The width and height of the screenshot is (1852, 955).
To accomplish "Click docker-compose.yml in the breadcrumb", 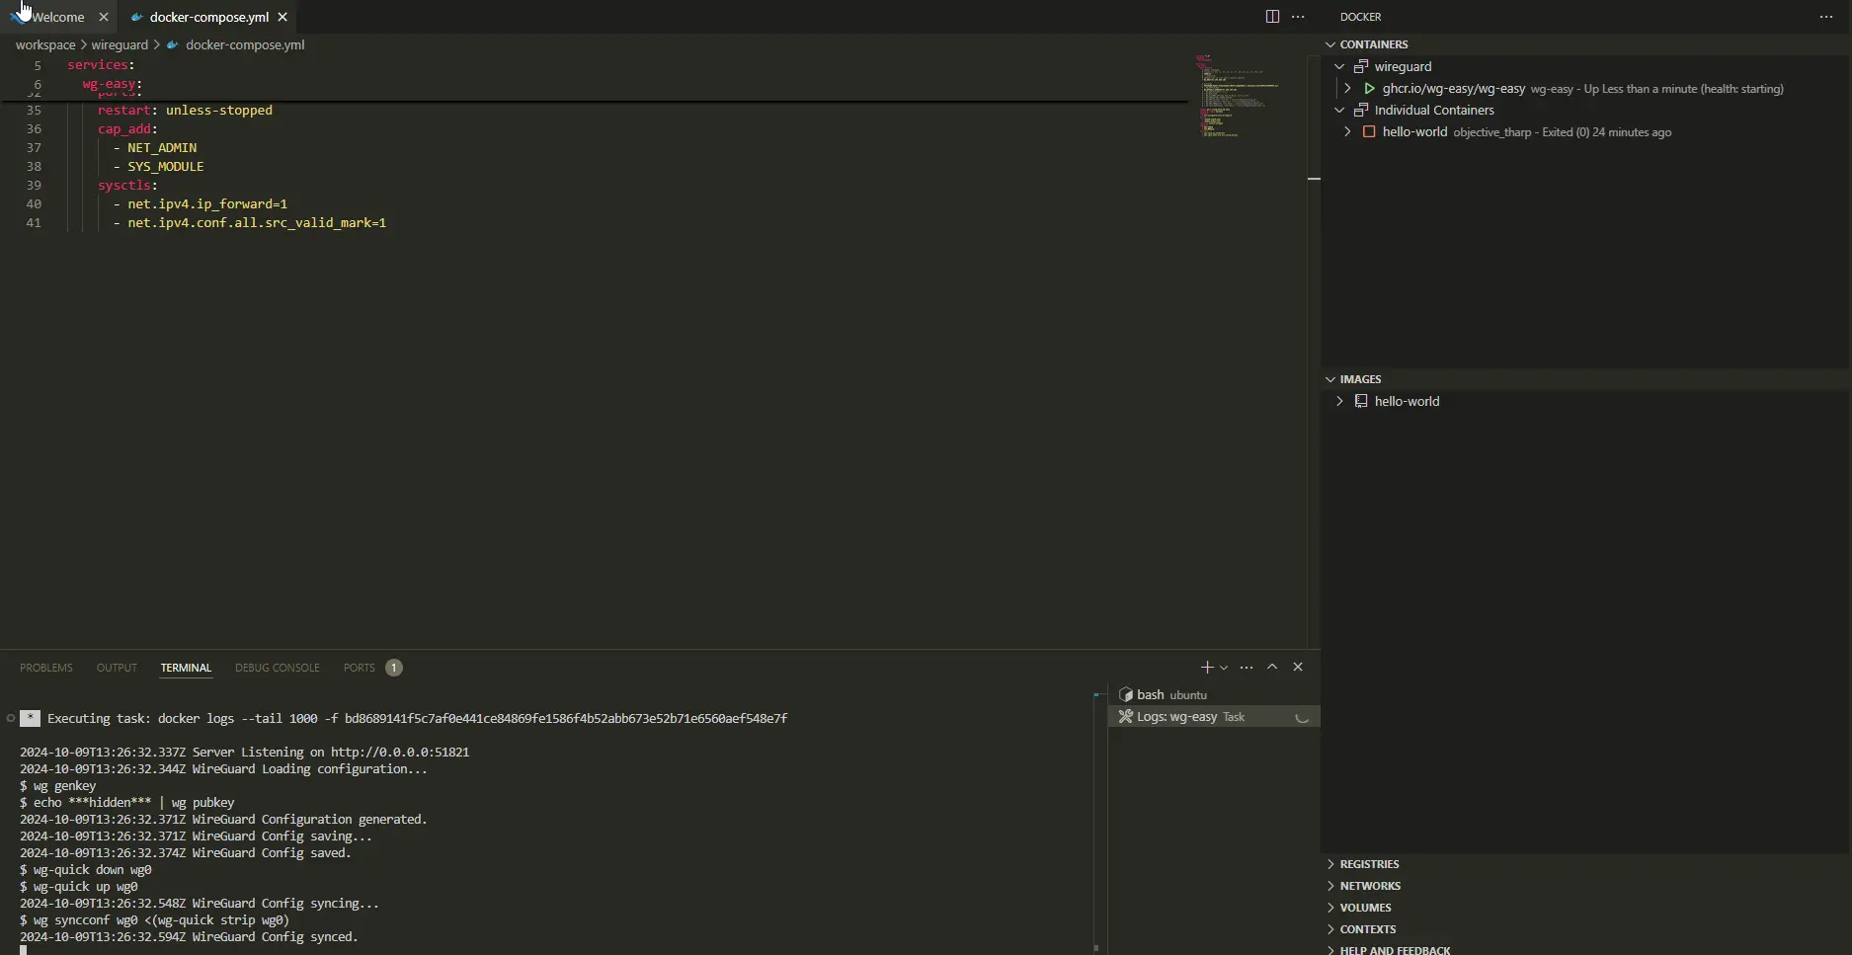I will tap(245, 44).
